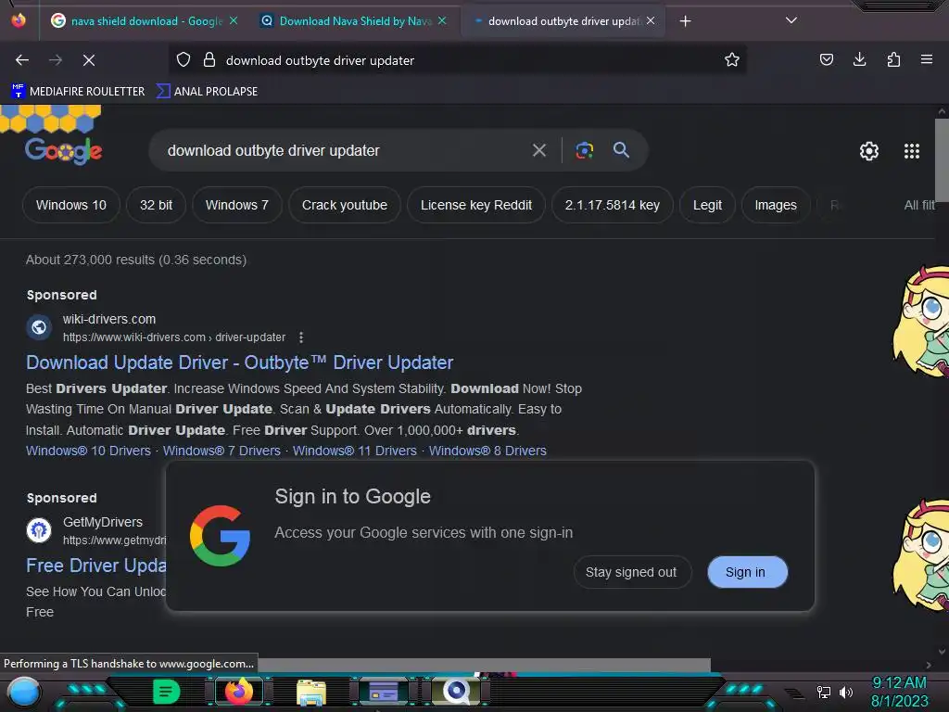The image size is (949, 712).
Task: Bookmark this page with the star icon
Action: [732, 59]
